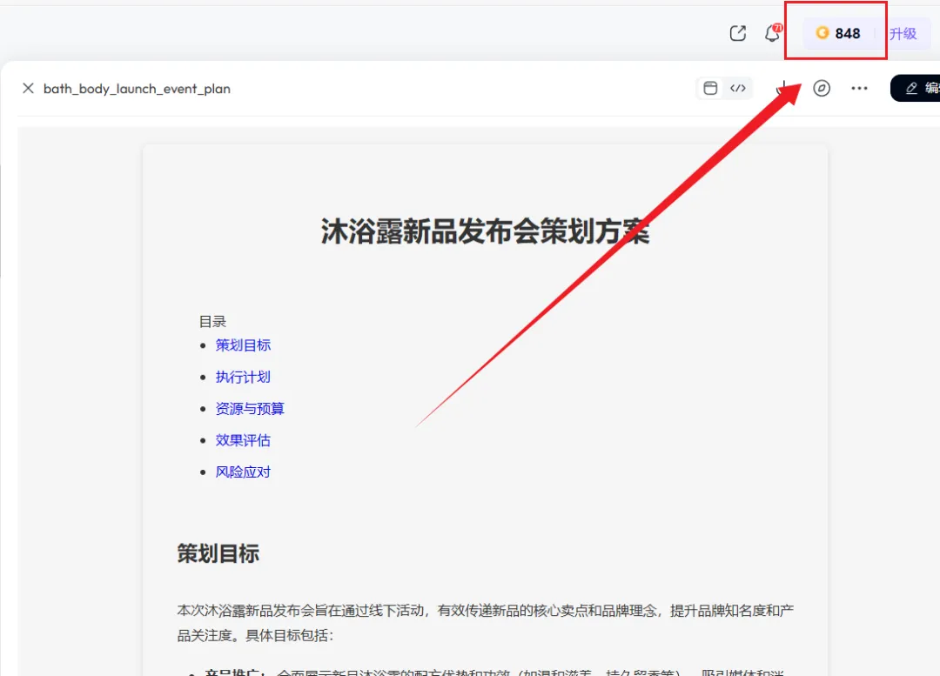Image resolution: width=940 pixels, height=676 pixels.
Task: Click the 策划目标 section heading
Action: click(x=218, y=553)
